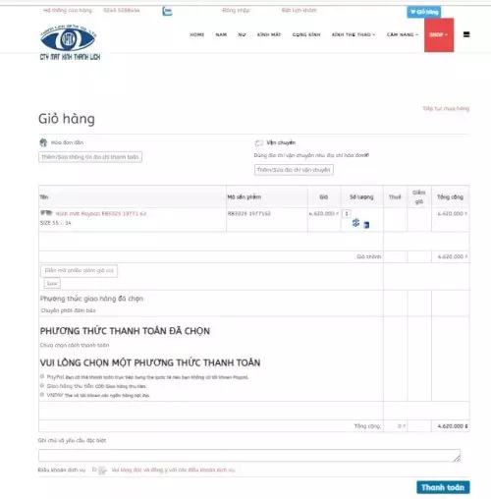491x499 pixels.
Task: Open the KÍNH MÁT menu
Action: pos(269,34)
